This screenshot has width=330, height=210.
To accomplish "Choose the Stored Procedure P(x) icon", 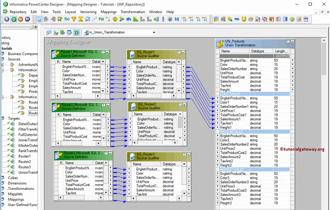I will [x=101, y=19].
